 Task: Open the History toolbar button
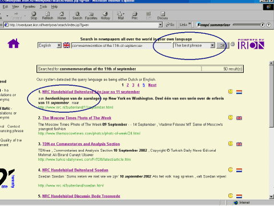click(x=105, y=15)
